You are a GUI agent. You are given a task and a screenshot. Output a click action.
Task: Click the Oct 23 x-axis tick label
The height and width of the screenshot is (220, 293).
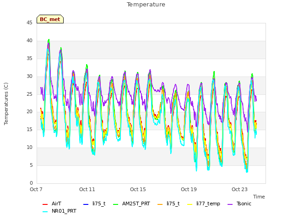coord(239,189)
